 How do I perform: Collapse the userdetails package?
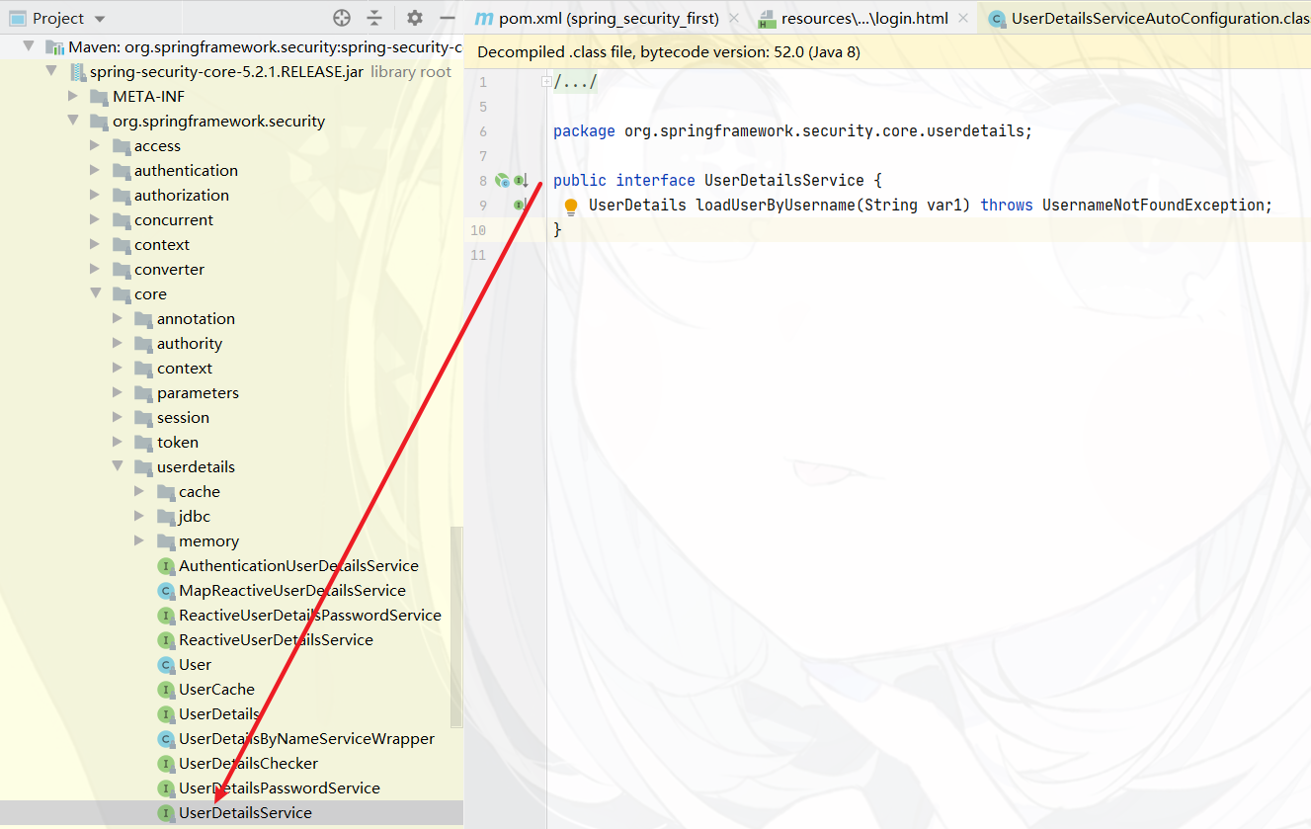coord(118,466)
